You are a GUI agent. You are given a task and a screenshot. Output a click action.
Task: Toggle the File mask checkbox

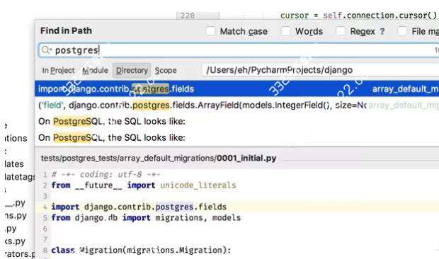pos(402,31)
